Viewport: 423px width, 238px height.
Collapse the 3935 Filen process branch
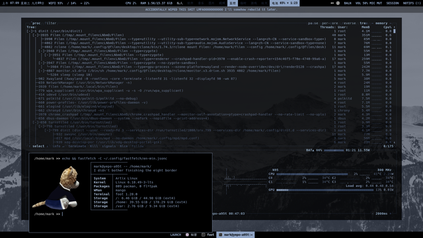(35, 35)
